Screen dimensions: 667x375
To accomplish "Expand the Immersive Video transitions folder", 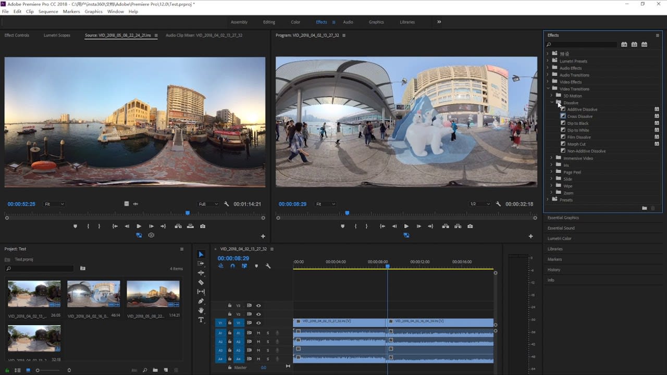I will [551, 158].
